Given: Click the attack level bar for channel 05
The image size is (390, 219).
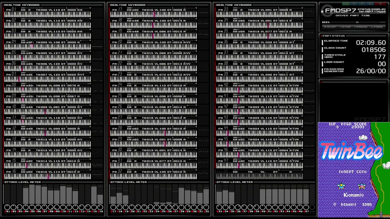Looking at the screenshot, I should point(32,194).
